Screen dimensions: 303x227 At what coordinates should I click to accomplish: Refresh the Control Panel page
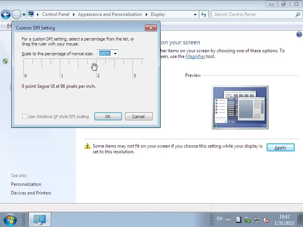tap(204, 14)
